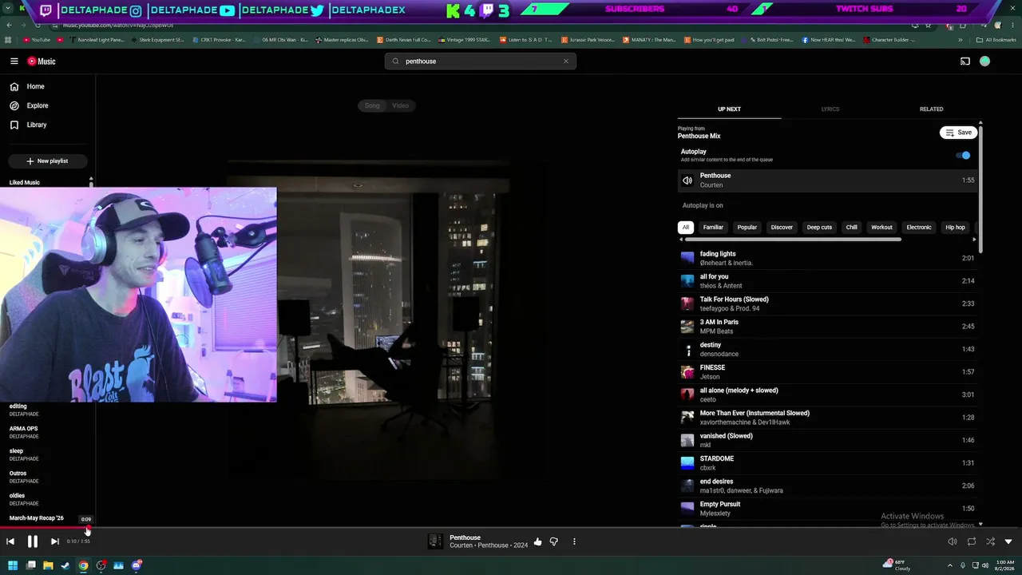Viewport: 1022px width, 575px height.
Task: Click the now-playing speaker icon beside Penthouse
Action: [687, 180]
